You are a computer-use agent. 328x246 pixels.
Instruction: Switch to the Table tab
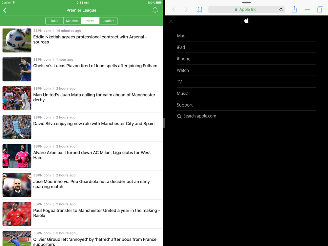pyautogui.click(x=54, y=21)
